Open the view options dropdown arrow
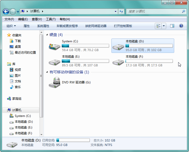The width and height of the screenshot is (189, 152). point(164,26)
